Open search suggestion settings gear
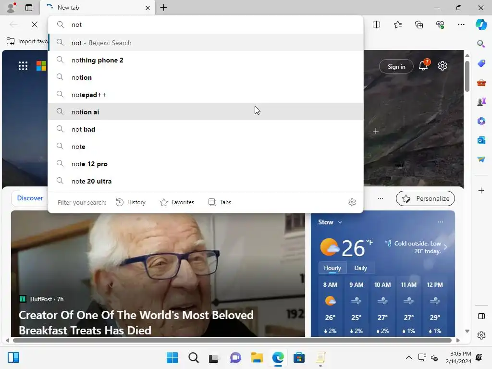492x369 pixels. tap(352, 202)
